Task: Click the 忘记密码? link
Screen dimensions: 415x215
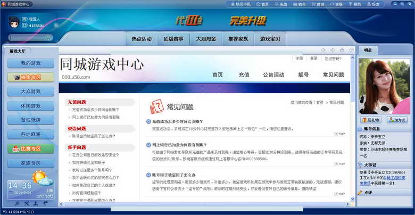Action: pos(333,59)
